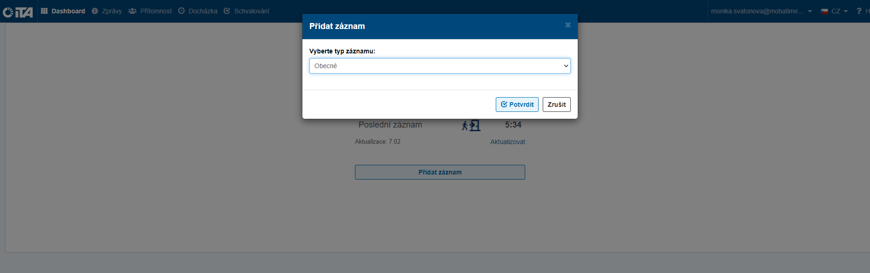Click the walking-entry icon beside Poslední záznam
The width and height of the screenshot is (870, 273).
[471, 125]
